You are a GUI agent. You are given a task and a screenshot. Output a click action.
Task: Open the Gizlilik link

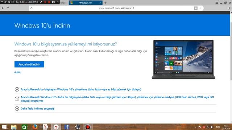coord(17,72)
